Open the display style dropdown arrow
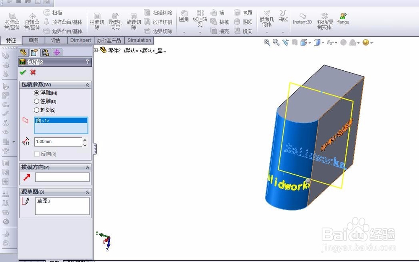The height and width of the screenshot is (262, 419). (x=323, y=43)
